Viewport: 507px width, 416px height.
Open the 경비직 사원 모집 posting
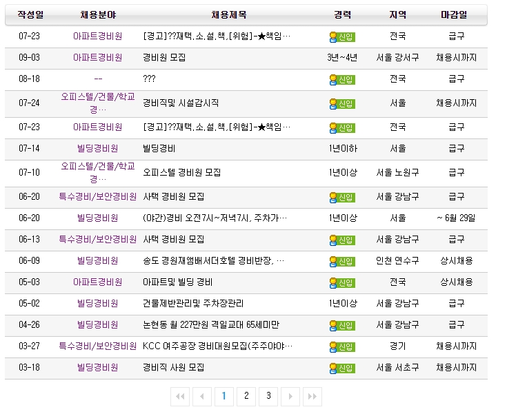[x=174, y=367]
